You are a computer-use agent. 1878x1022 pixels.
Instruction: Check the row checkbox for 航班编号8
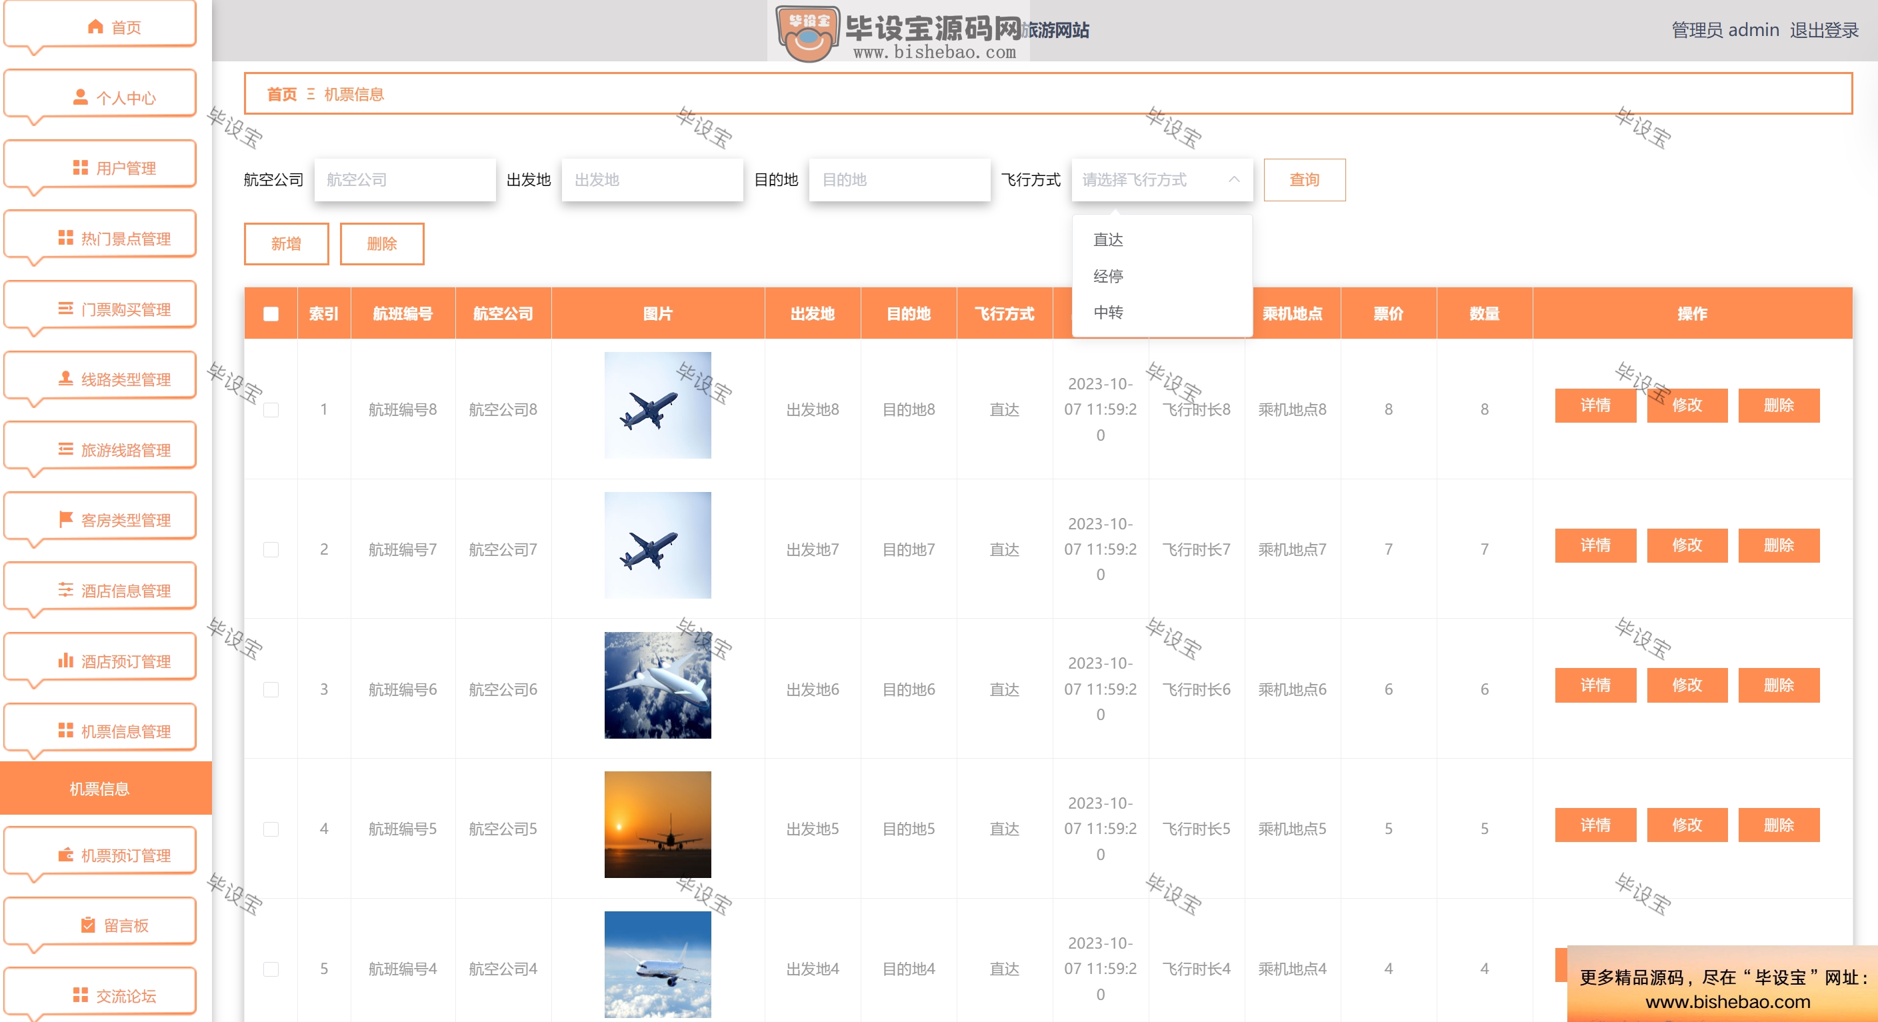click(x=271, y=410)
